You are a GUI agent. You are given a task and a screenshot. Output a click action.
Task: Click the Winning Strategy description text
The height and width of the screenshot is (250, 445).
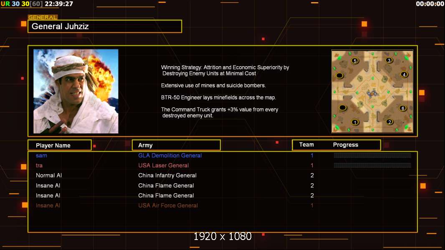point(225,70)
